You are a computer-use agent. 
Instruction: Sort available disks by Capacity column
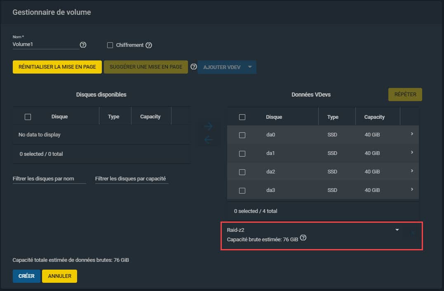(x=150, y=117)
